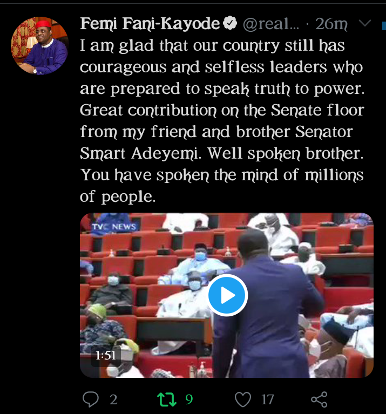The height and width of the screenshot is (414, 386).
Task: Click the reply count 2
Action: [113, 399]
